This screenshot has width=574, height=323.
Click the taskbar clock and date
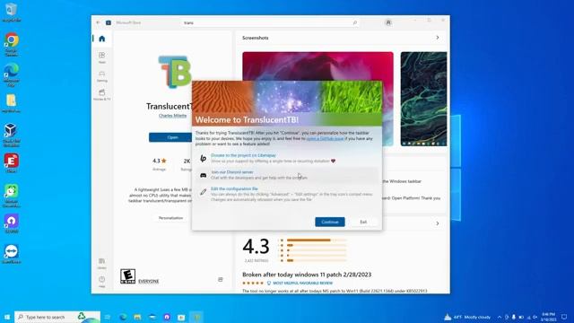pyautogui.click(x=548, y=317)
